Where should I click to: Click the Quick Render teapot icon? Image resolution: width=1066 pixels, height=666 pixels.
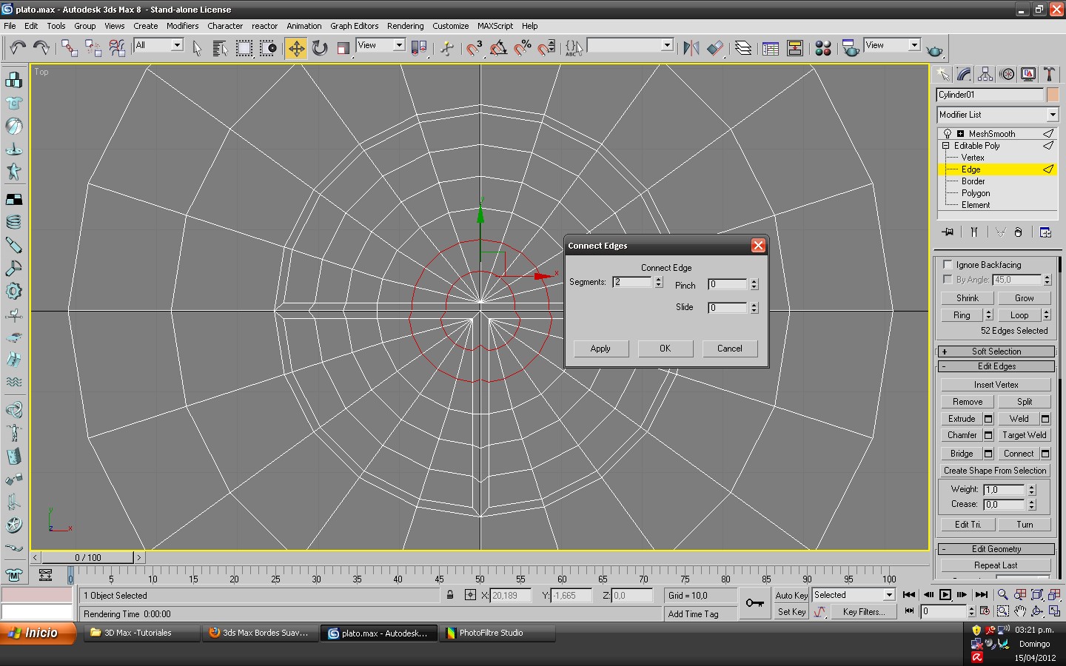pyautogui.click(x=934, y=50)
